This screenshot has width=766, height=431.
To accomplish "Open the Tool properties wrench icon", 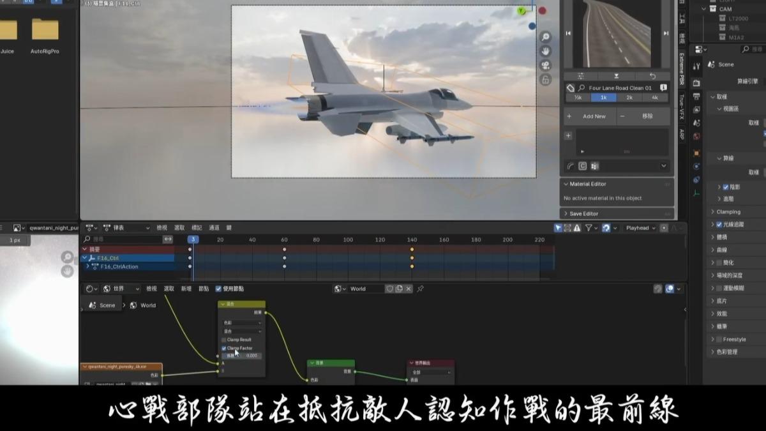I will (696, 66).
